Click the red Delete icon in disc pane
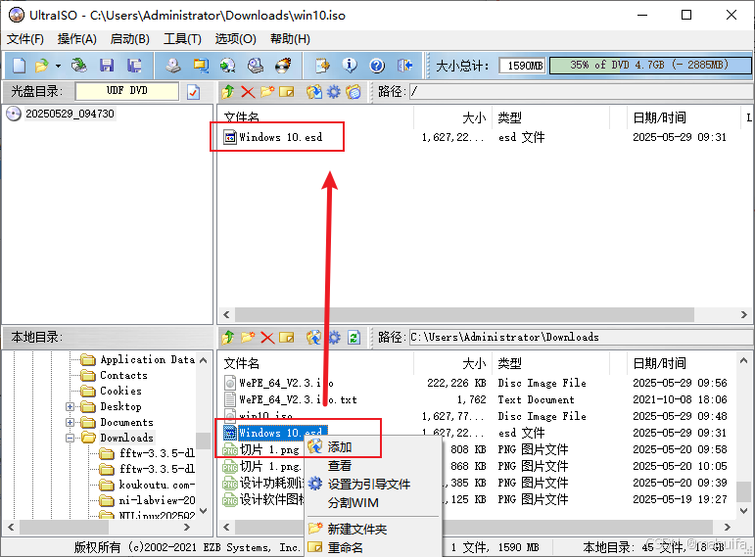This screenshot has height=557, width=755. 248,91
